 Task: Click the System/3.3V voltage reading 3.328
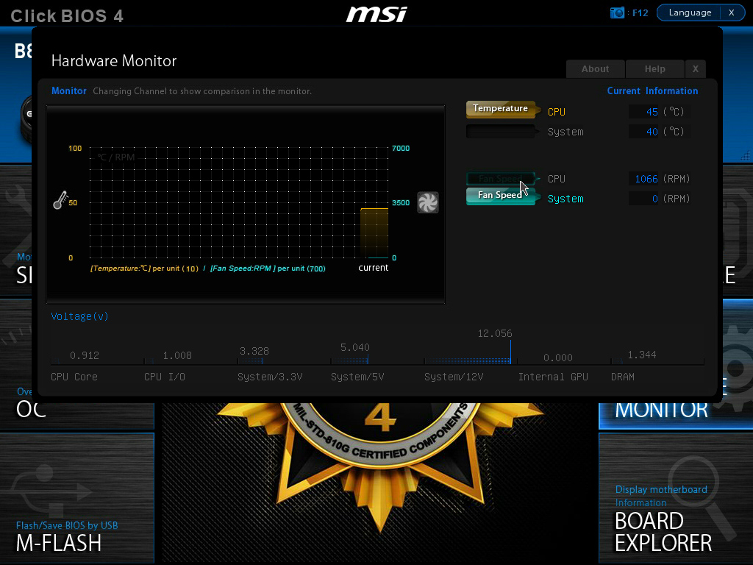pyautogui.click(x=254, y=351)
